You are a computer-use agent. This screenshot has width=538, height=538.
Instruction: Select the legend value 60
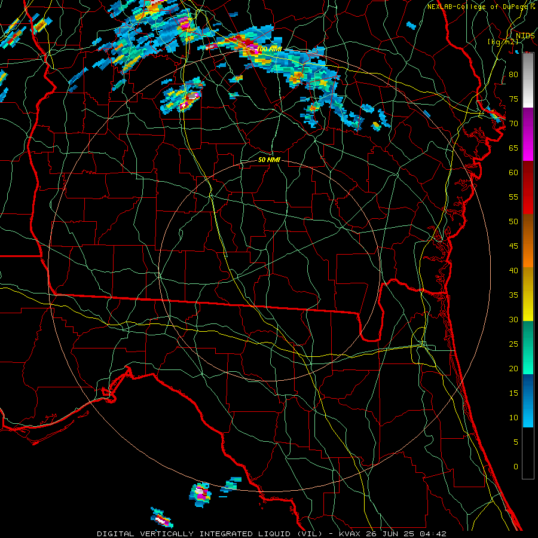point(513,173)
